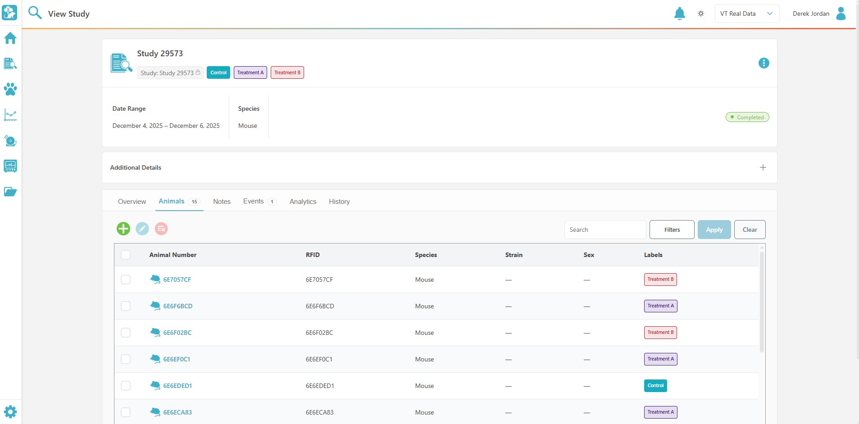
Task: Click the mouse icon for 6E6EF0C1
Action: [155, 359]
